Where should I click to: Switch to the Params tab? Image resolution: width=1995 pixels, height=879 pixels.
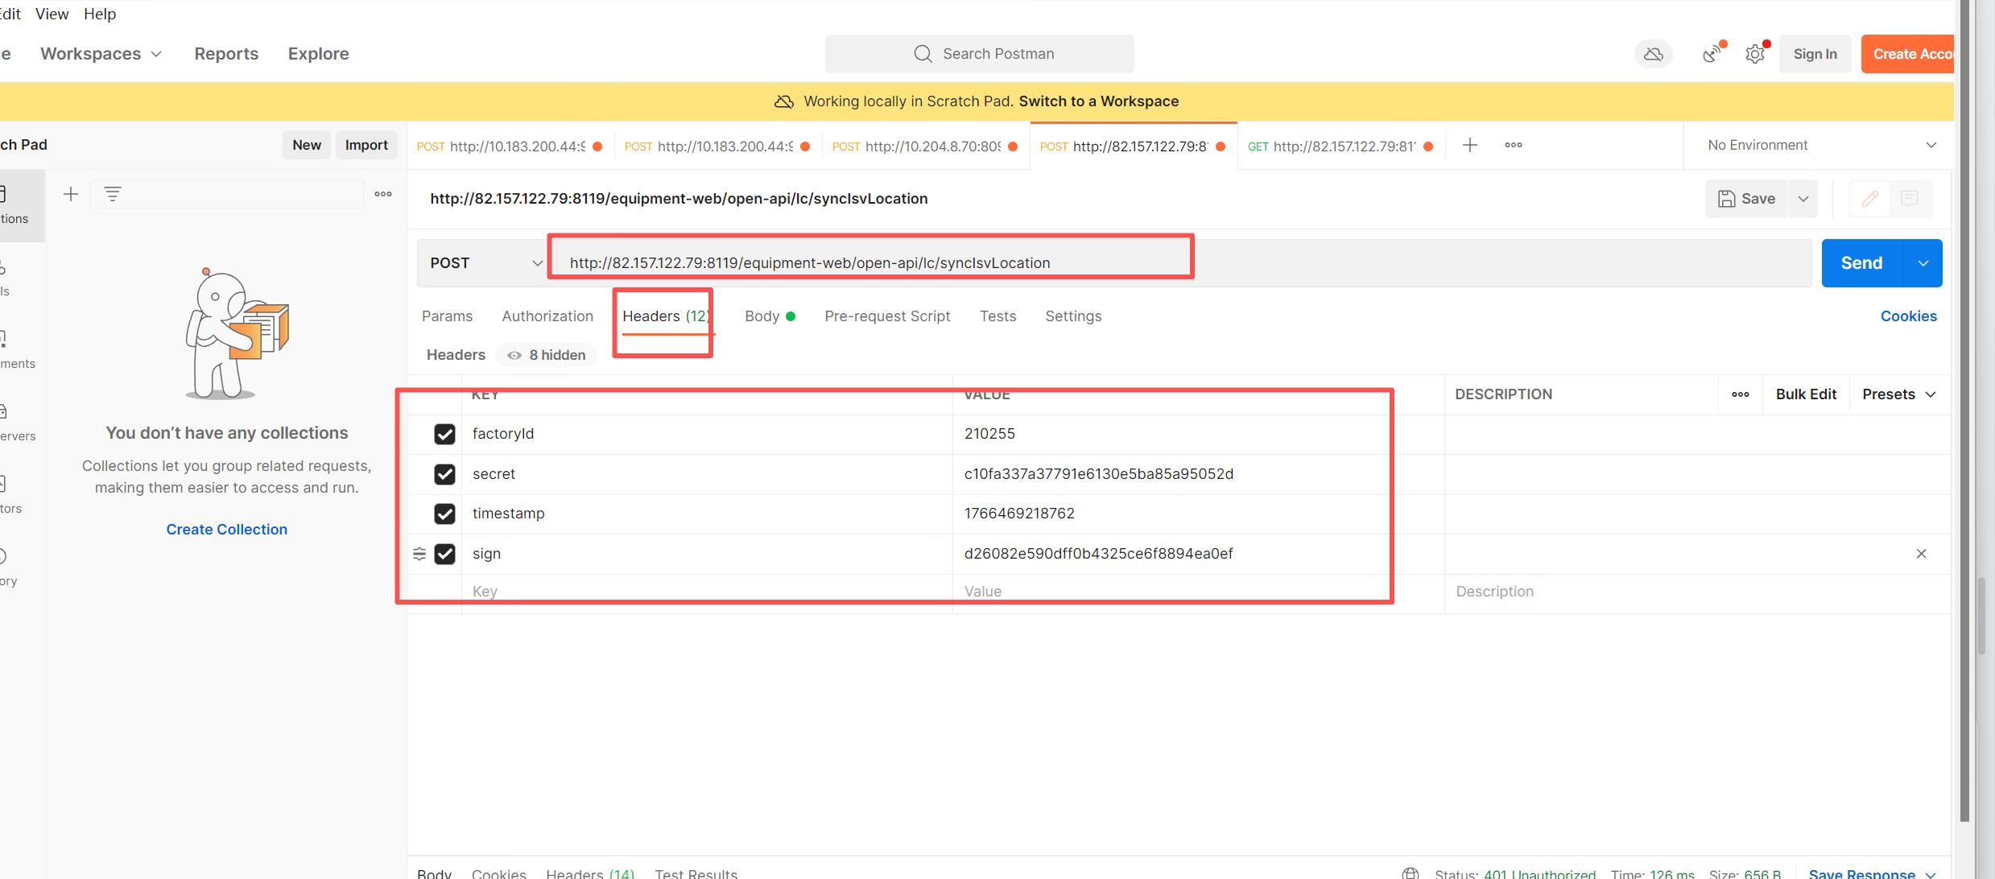447,316
